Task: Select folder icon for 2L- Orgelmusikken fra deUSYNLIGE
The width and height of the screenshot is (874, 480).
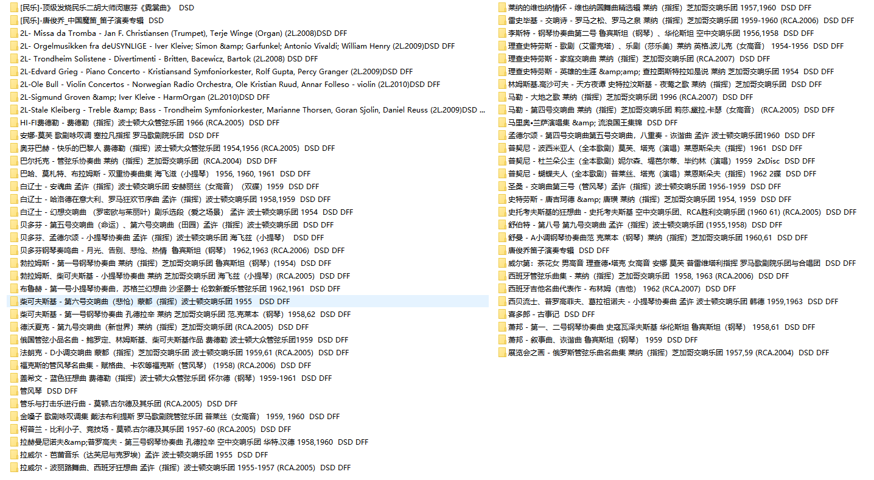Action: (14, 46)
